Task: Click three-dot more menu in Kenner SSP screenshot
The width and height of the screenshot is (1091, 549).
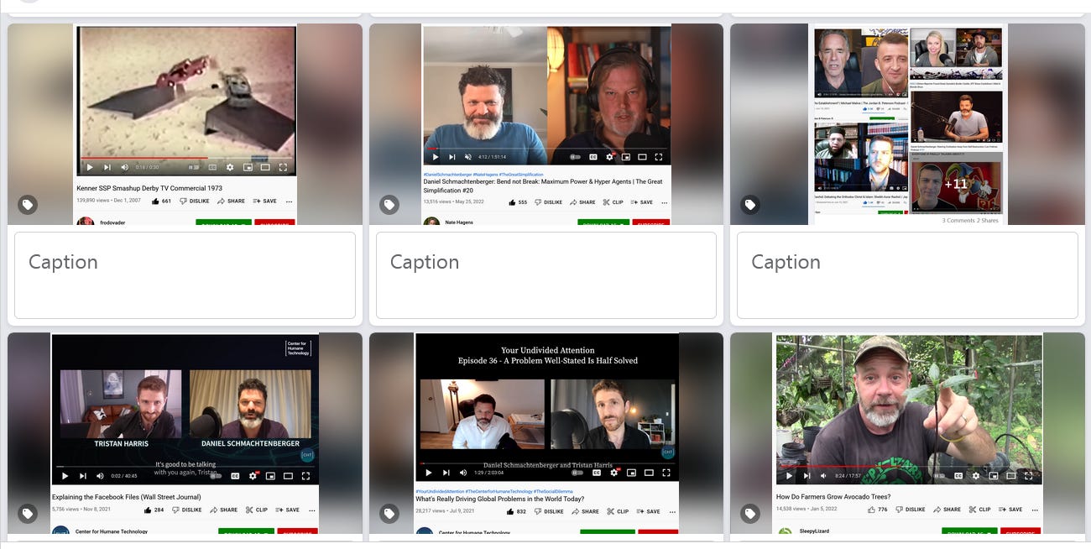Action: click(x=289, y=201)
